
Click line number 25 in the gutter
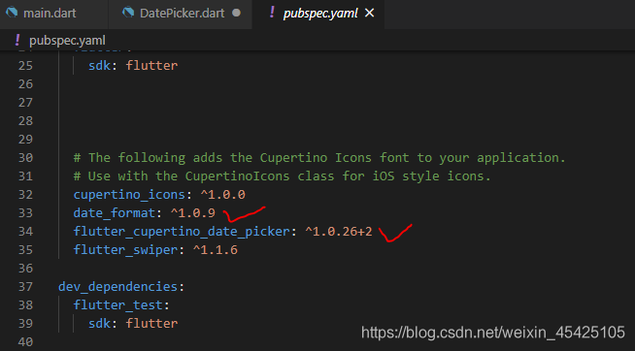[x=25, y=66]
